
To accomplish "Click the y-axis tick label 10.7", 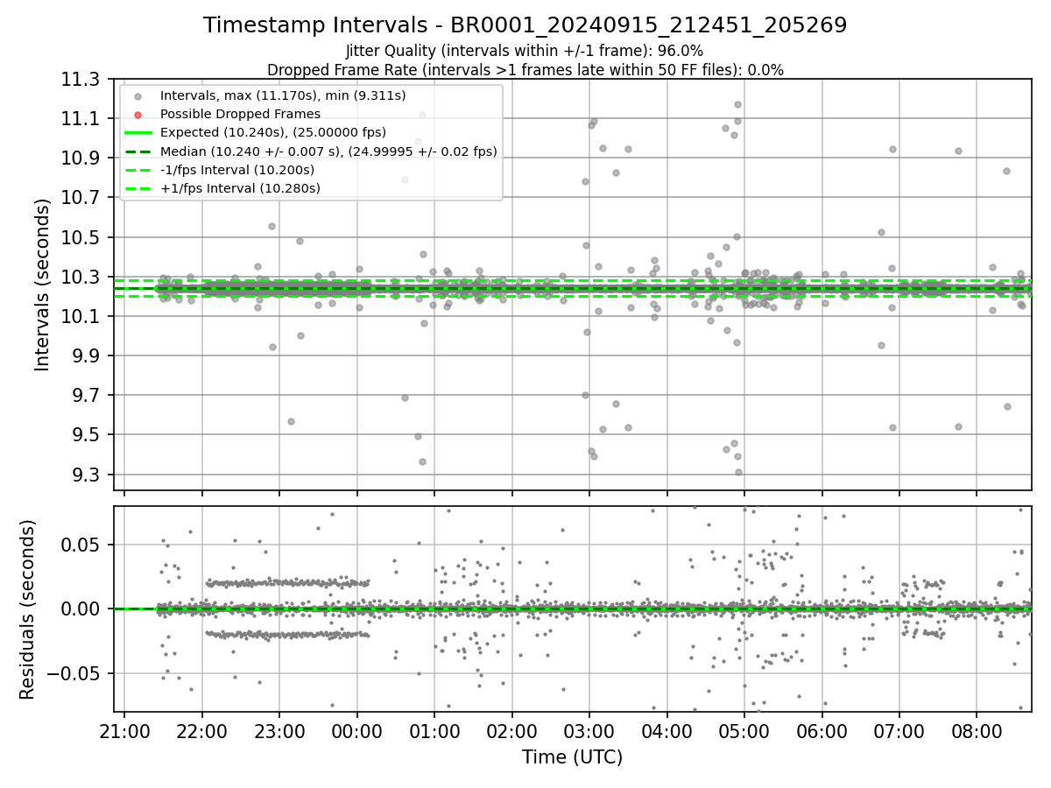I will coord(81,198).
